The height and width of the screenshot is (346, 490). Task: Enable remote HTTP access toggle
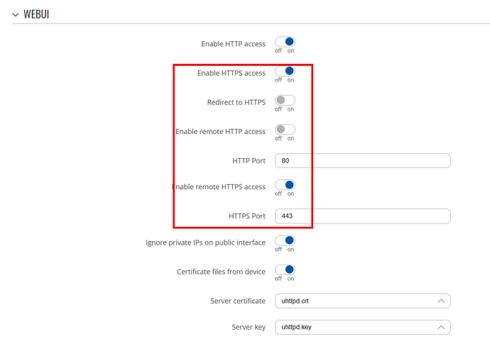tap(285, 130)
